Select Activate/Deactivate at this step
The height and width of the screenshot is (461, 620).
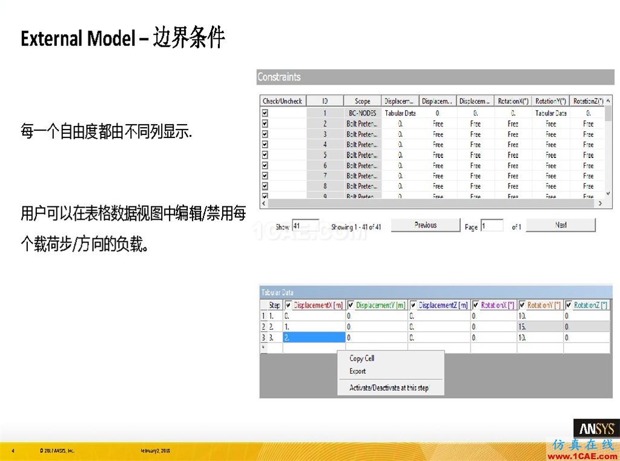pyautogui.click(x=389, y=388)
